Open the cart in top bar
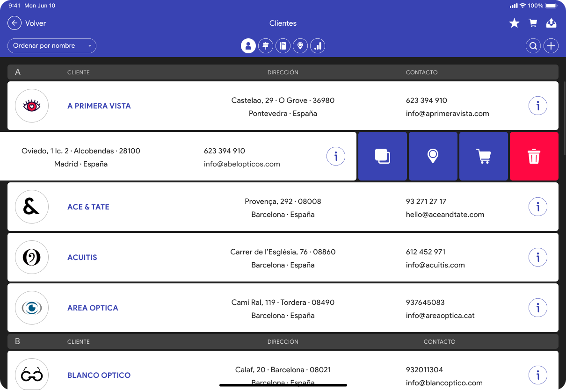This screenshot has height=390, width=566. [x=533, y=23]
